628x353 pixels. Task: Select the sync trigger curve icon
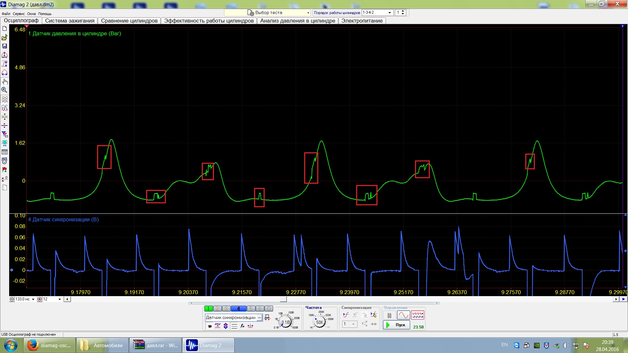click(x=346, y=315)
